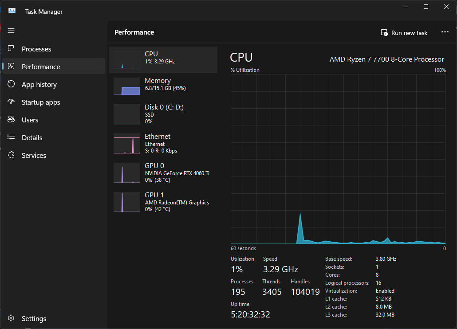The height and width of the screenshot is (329, 457).
Task: Click the Up time value 5:20:32:32
Action: pyautogui.click(x=250, y=314)
